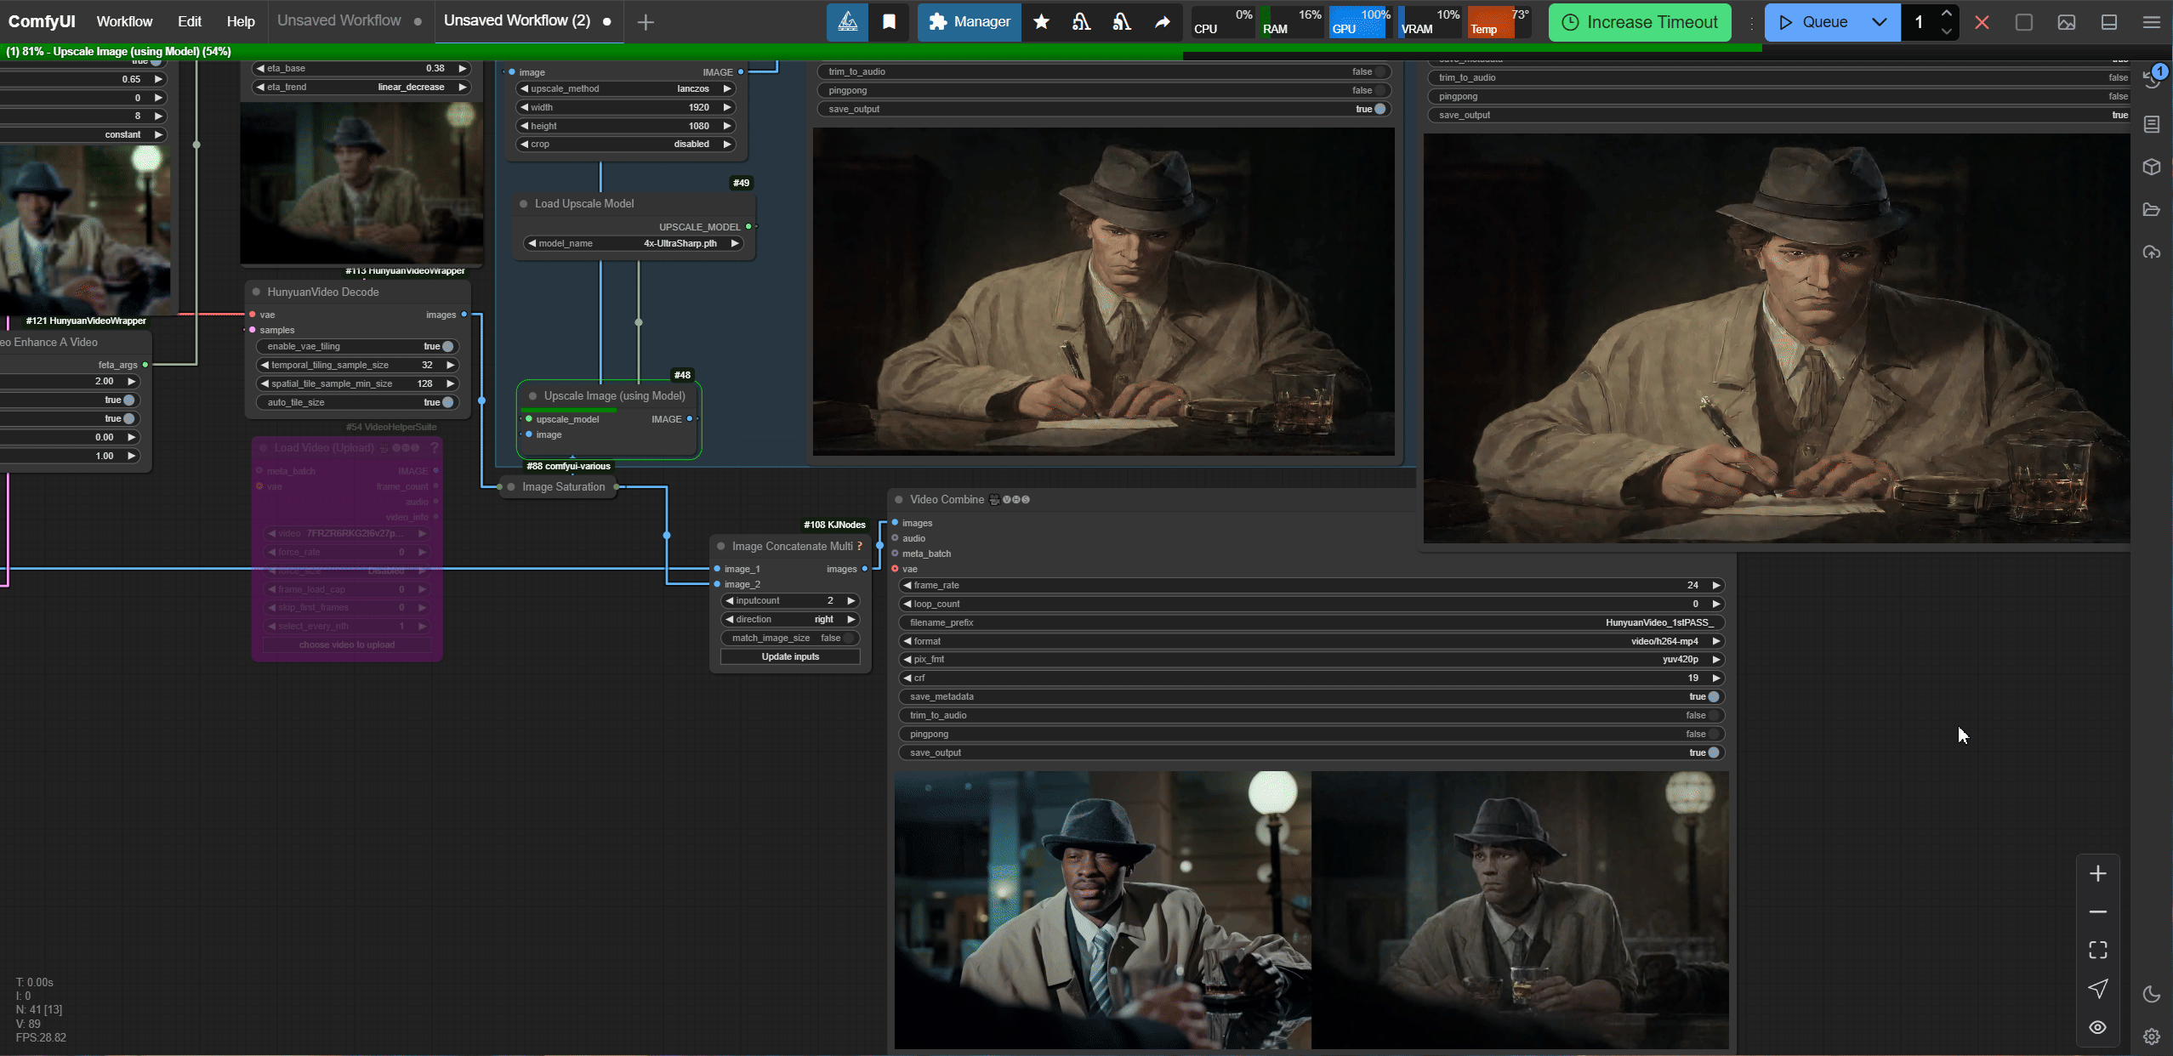Toggle dark theme moon icon
This screenshot has width=2173, height=1056.
pyautogui.click(x=2152, y=994)
